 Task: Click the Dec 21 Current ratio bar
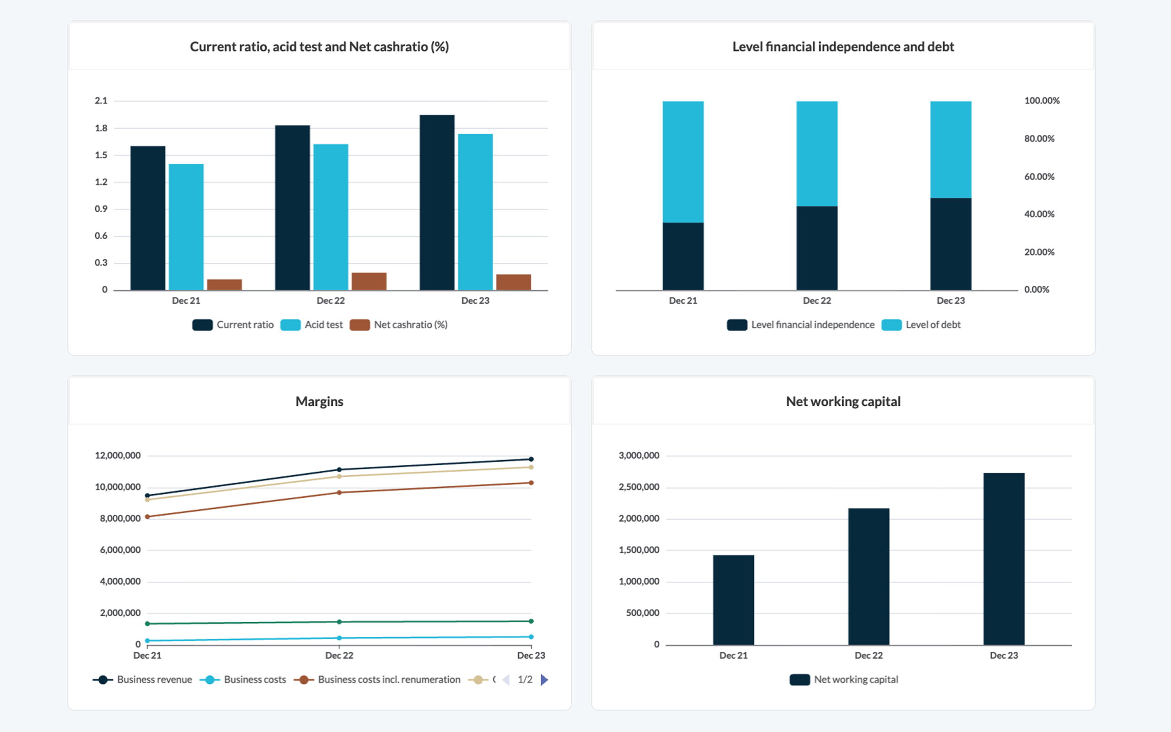148,218
